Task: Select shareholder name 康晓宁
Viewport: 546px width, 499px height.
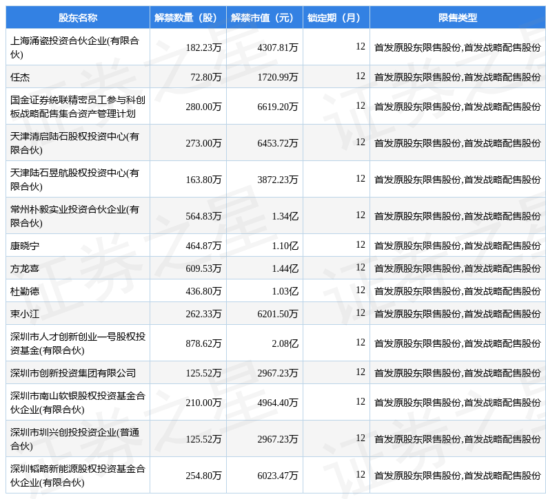Action: (x=25, y=246)
